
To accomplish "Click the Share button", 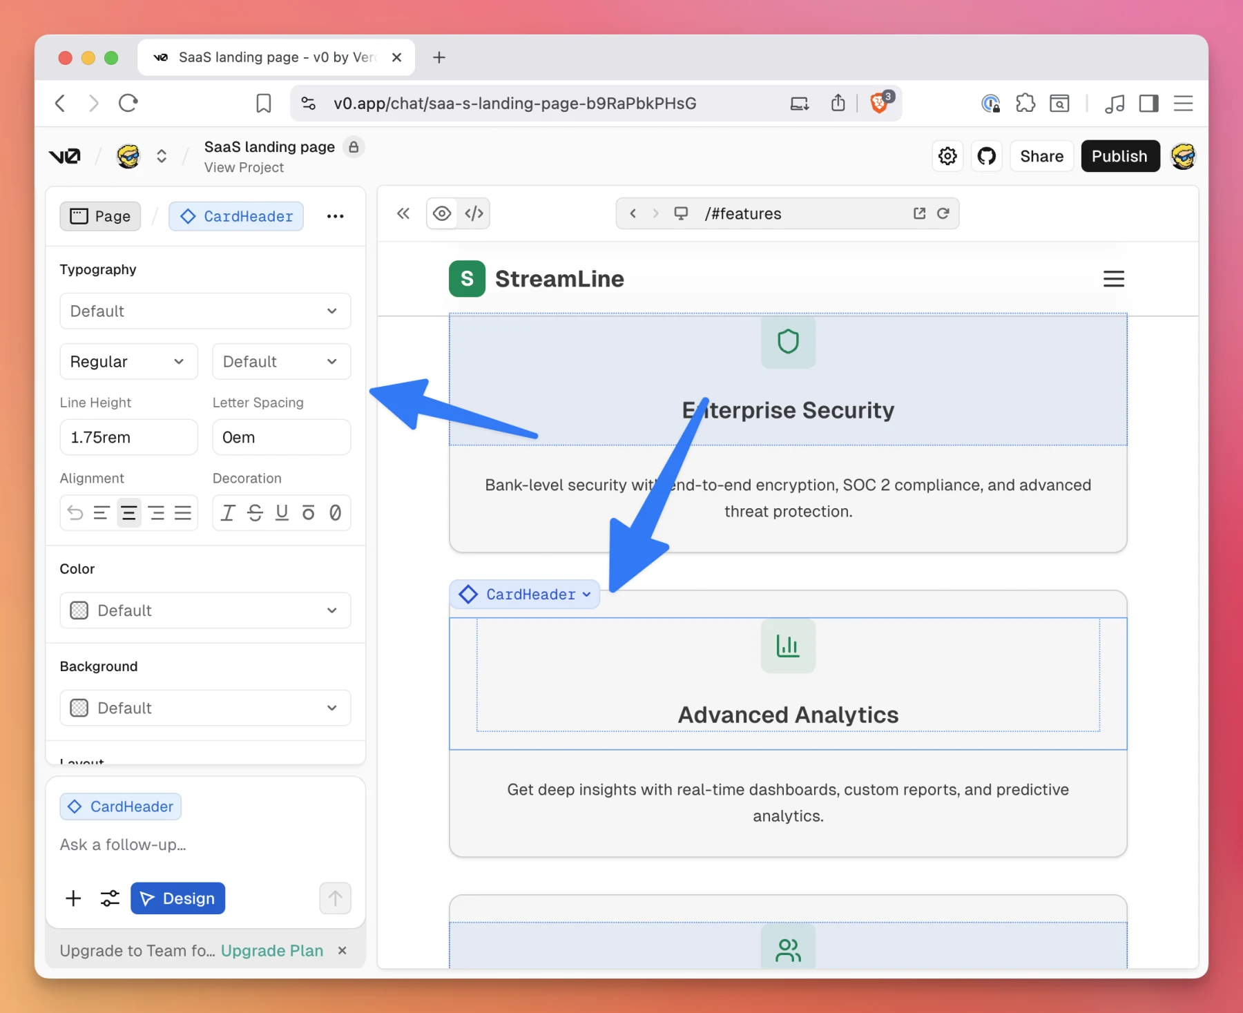I will click(x=1041, y=156).
